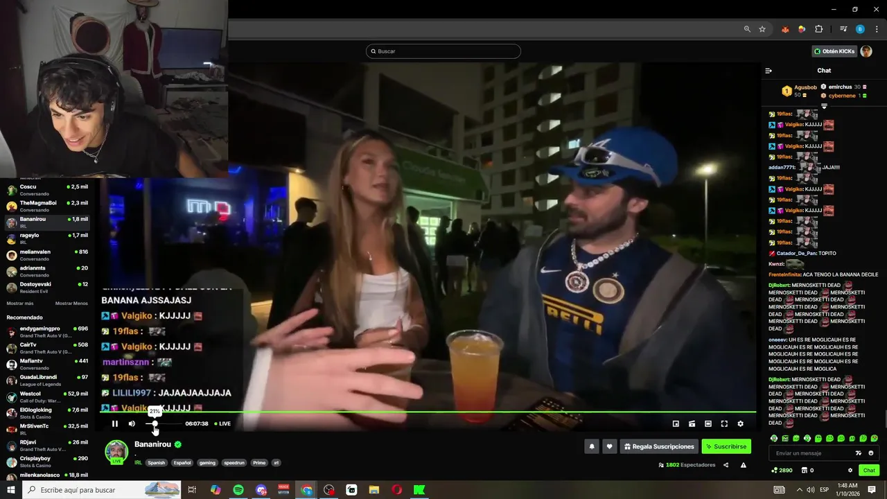Viewport: 887px width, 499px height.
Task: Focus the Buscar search field
Action: tap(443, 51)
